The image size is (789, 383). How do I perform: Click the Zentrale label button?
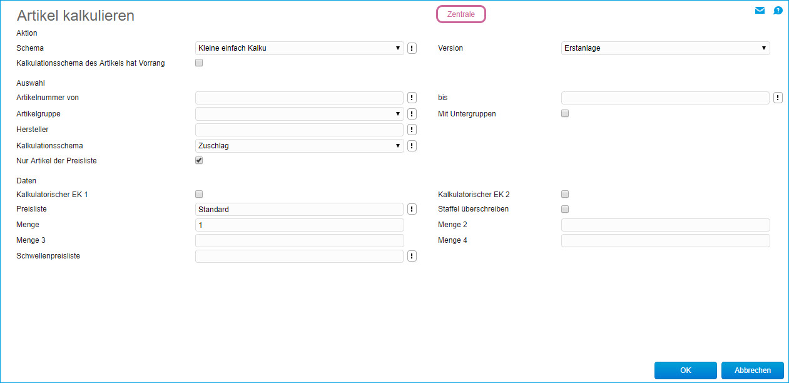pos(461,14)
